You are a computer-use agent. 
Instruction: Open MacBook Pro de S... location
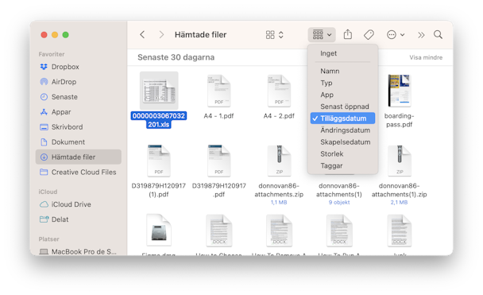(x=78, y=252)
